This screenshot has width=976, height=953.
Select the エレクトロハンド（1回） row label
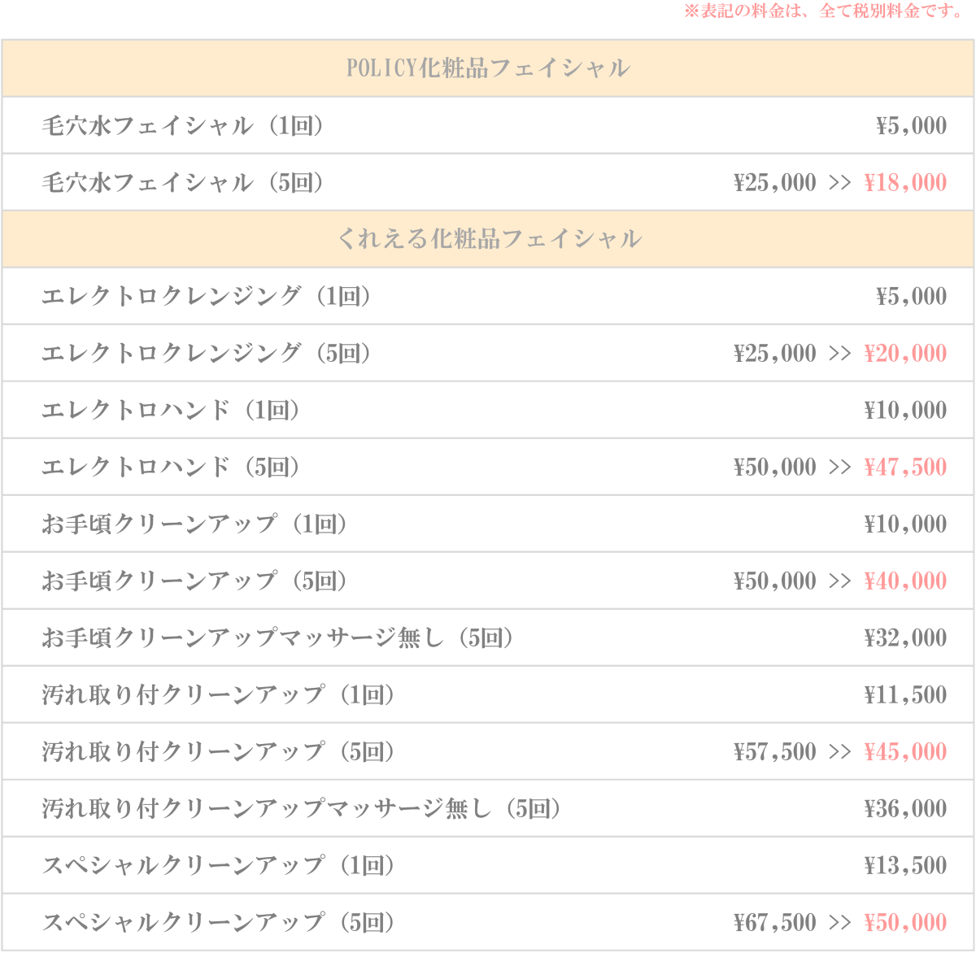(172, 411)
